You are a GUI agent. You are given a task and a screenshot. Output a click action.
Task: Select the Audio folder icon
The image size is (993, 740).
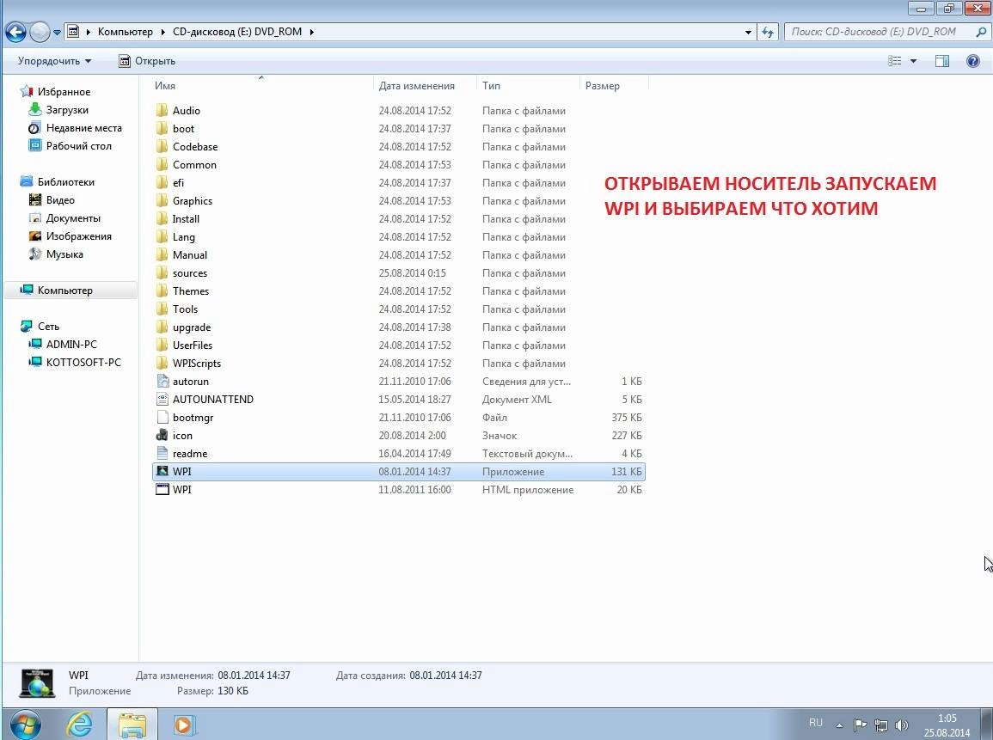(162, 110)
